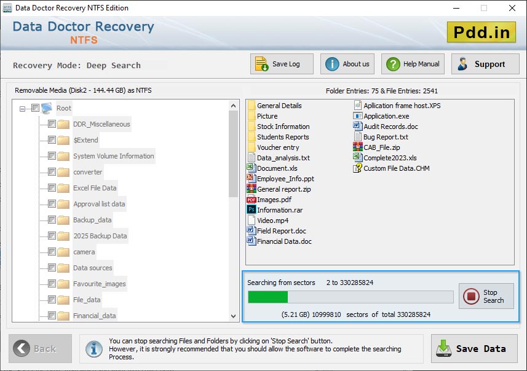527x371 pixels.
Task: Click the green search progress bar
Action: pyautogui.click(x=268, y=297)
